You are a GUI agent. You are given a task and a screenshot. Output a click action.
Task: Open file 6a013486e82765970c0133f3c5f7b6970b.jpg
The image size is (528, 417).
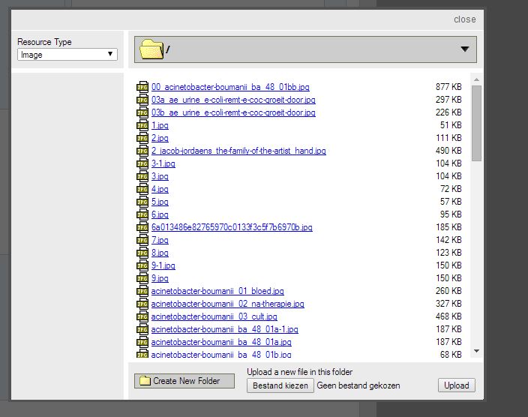[232, 227]
